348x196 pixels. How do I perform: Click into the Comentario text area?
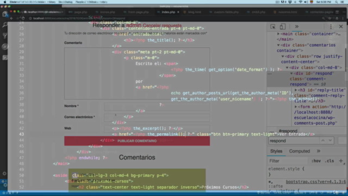[x=137, y=73]
